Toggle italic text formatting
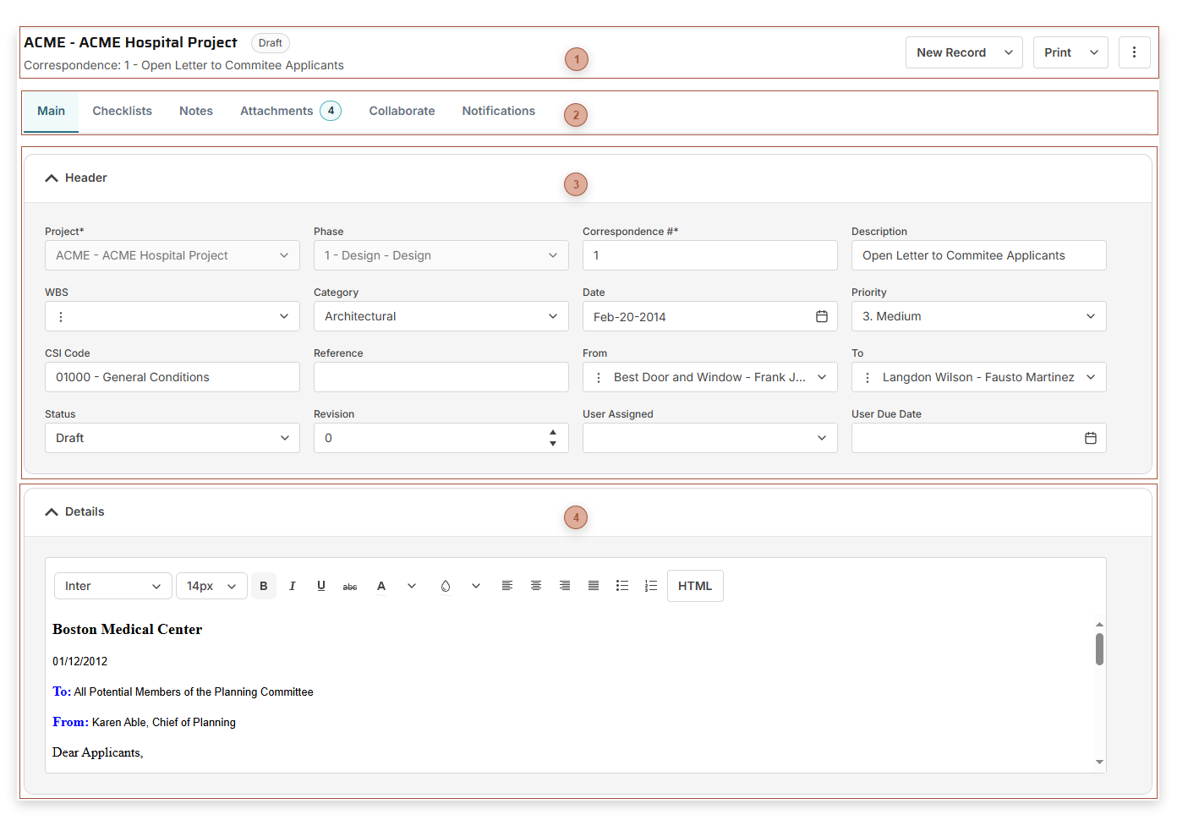The width and height of the screenshot is (1177, 820). pyautogui.click(x=293, y=586)
